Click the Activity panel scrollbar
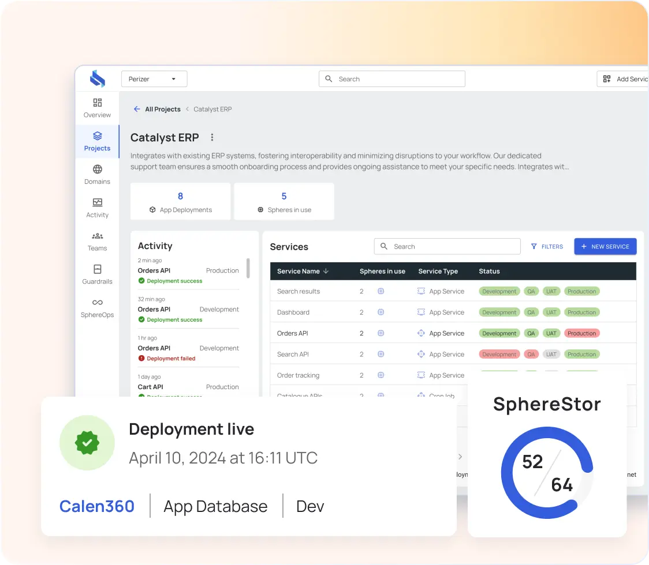This screenshot has height=565, width=649. [x=248, y=268]
